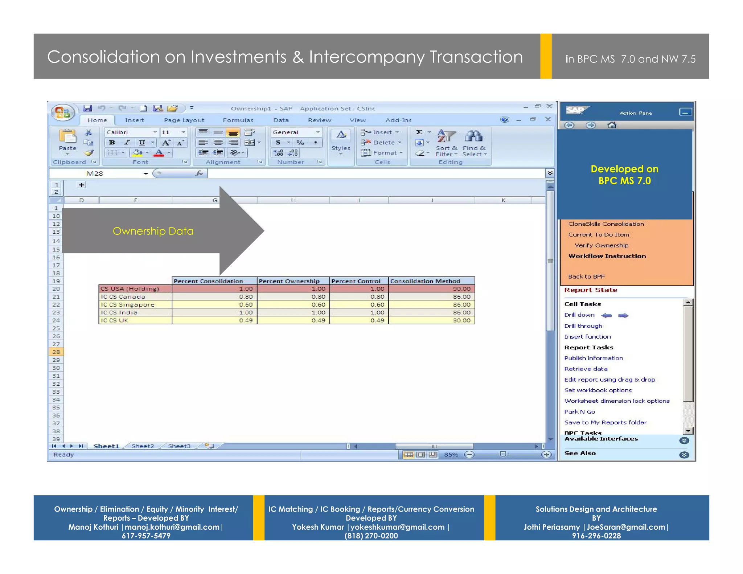Apply underline formatting
Image resolution: width=743 pixels, height=574 pixels.
[142, 143]
